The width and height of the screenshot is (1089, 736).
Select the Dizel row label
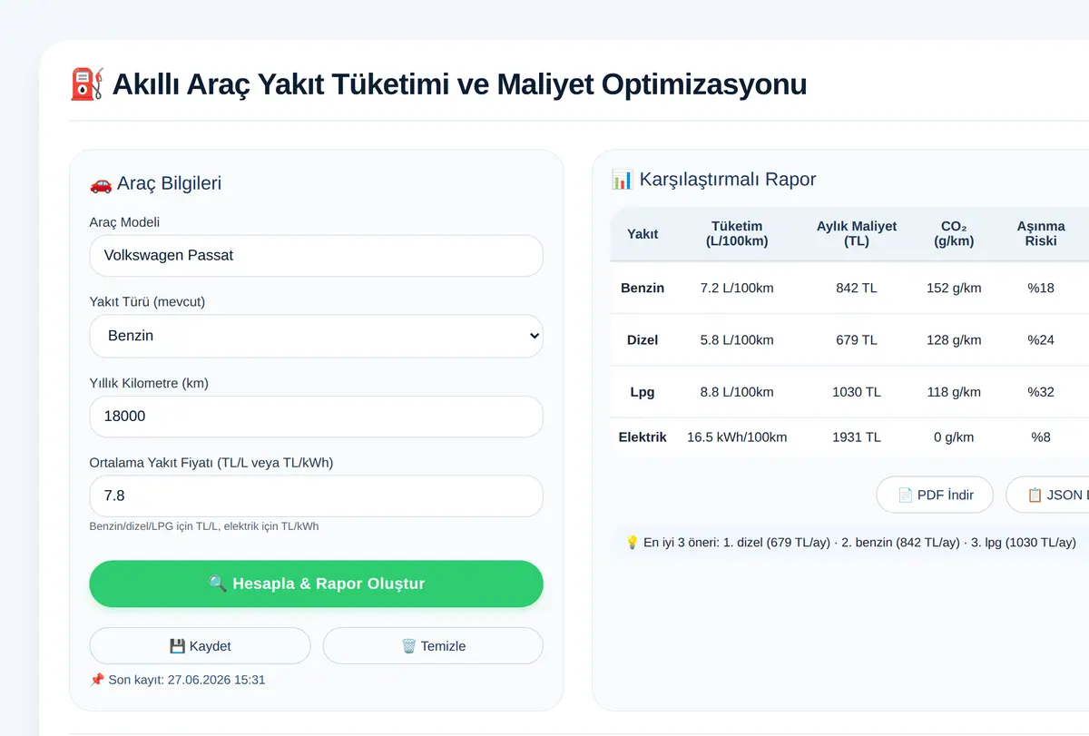coord(643,340)
